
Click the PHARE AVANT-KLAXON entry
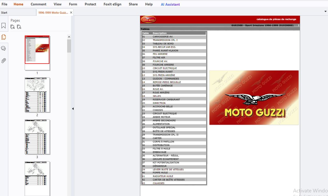(165, 51)
